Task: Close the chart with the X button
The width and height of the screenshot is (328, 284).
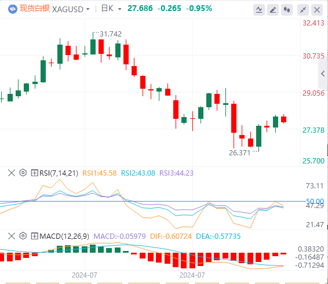Action: (x=317, y=10)
